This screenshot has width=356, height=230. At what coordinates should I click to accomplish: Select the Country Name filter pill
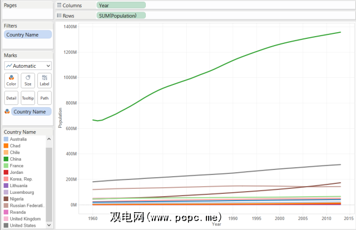click(28, 34)
